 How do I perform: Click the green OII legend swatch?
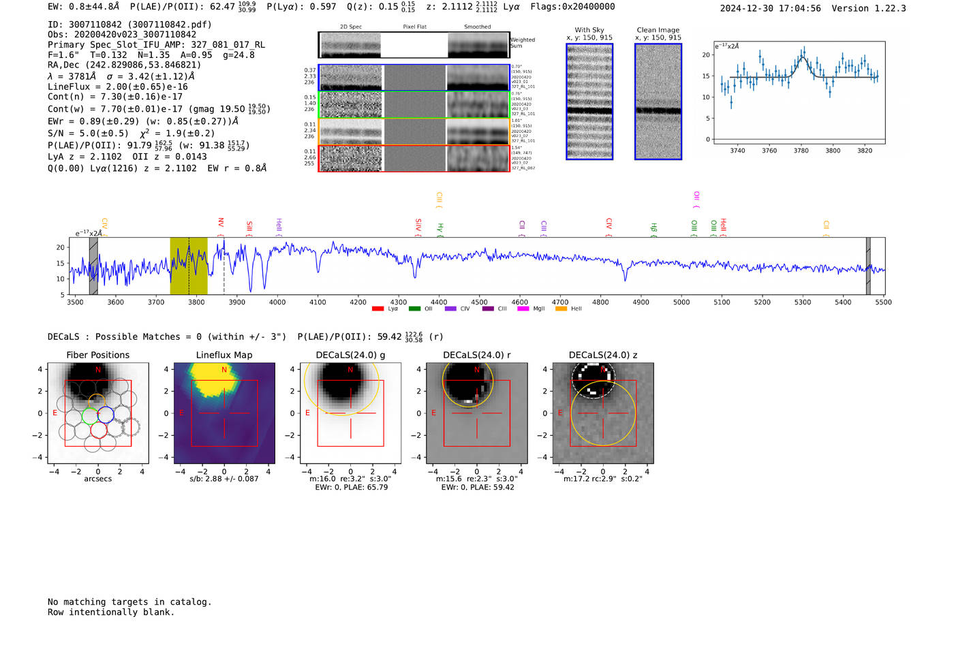coord(414,309)
